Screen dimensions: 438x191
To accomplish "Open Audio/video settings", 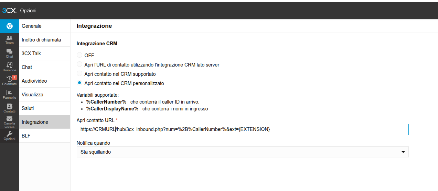I will coord(45,81).
